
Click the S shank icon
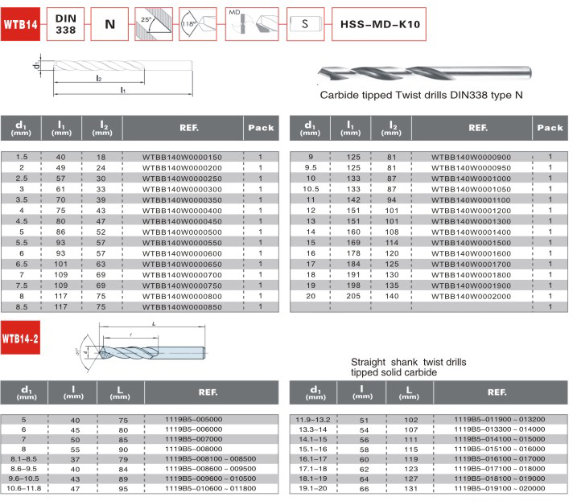tap(305, 23)
